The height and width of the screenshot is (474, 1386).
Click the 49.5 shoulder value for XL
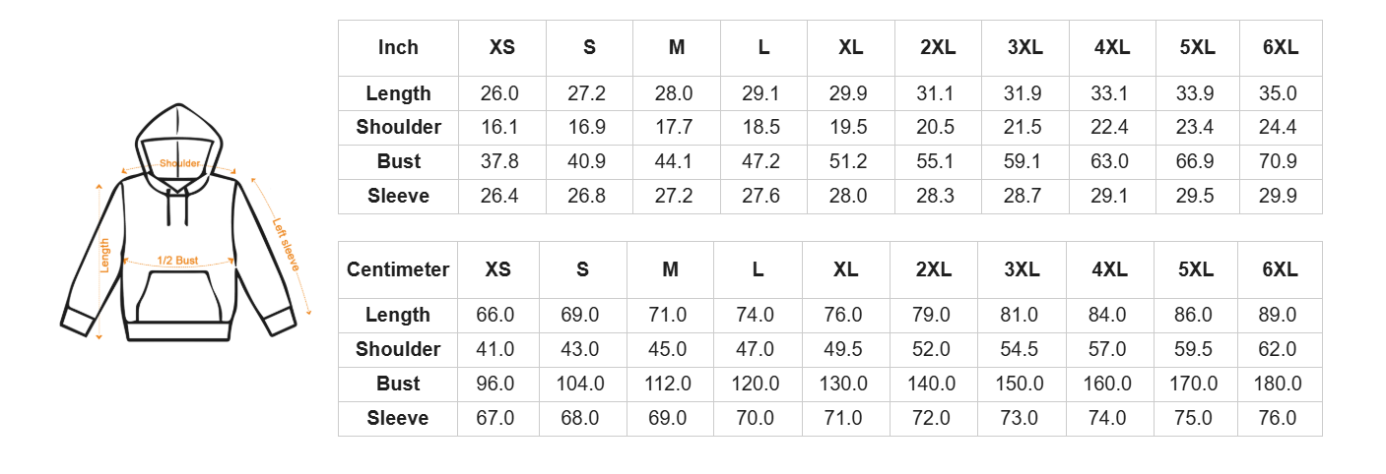click(x=846, y=349)
